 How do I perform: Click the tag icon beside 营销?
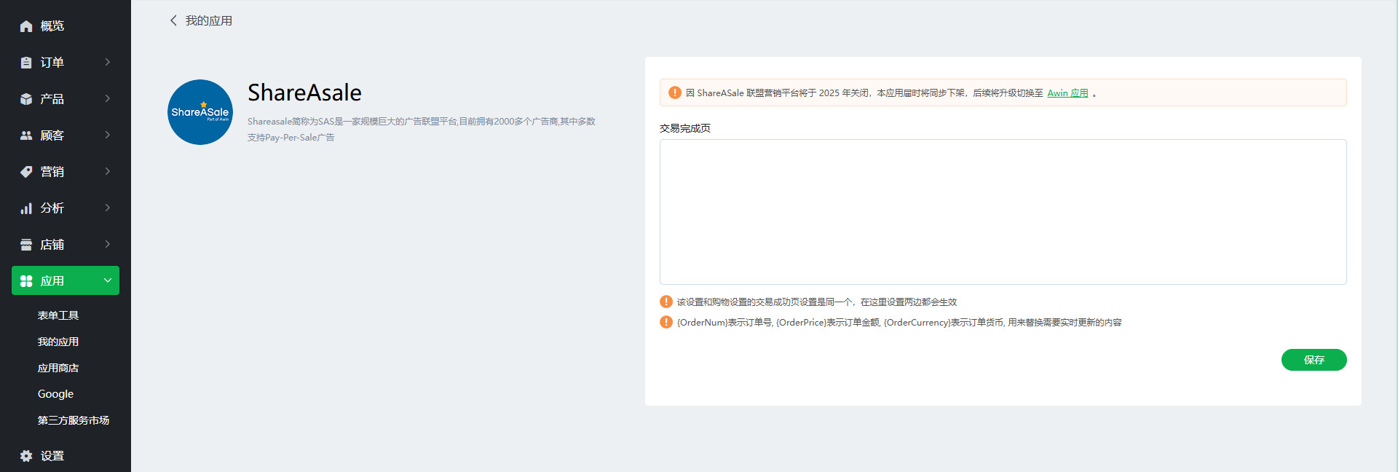[x=26, y=172]
